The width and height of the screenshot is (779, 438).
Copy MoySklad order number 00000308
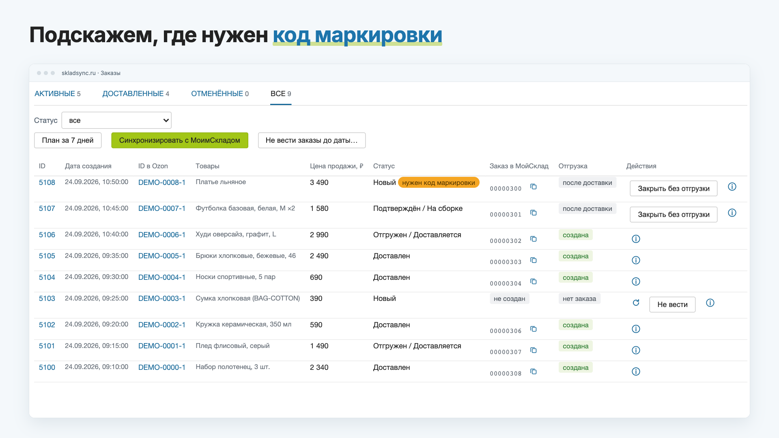point(534,371)
